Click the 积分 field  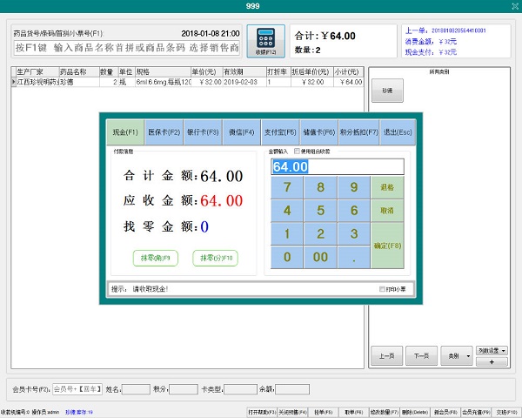(x=184, y=389)
